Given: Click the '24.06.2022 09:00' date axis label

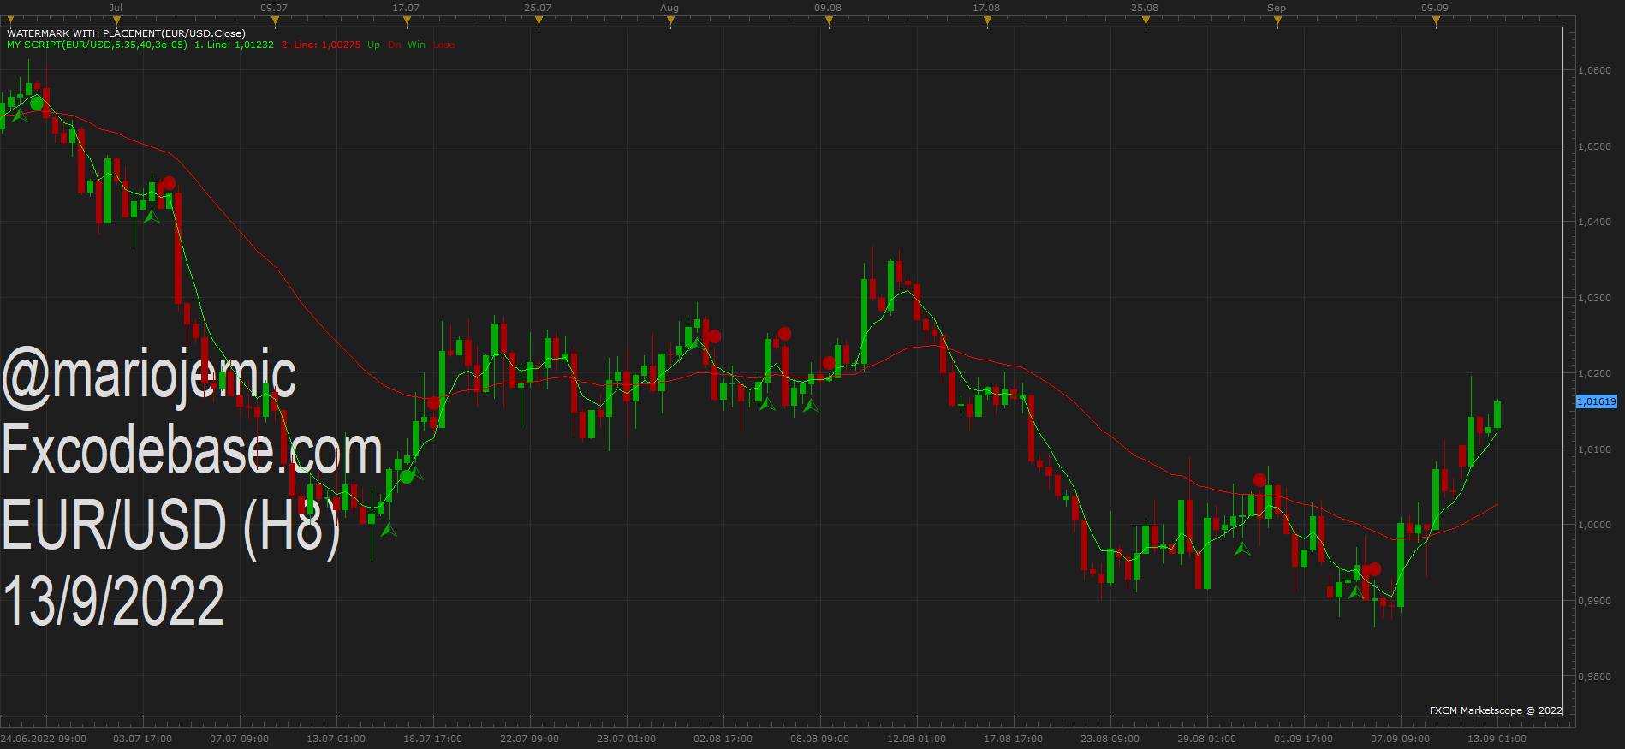Looking at the screenshot, I should pos(44,739).
